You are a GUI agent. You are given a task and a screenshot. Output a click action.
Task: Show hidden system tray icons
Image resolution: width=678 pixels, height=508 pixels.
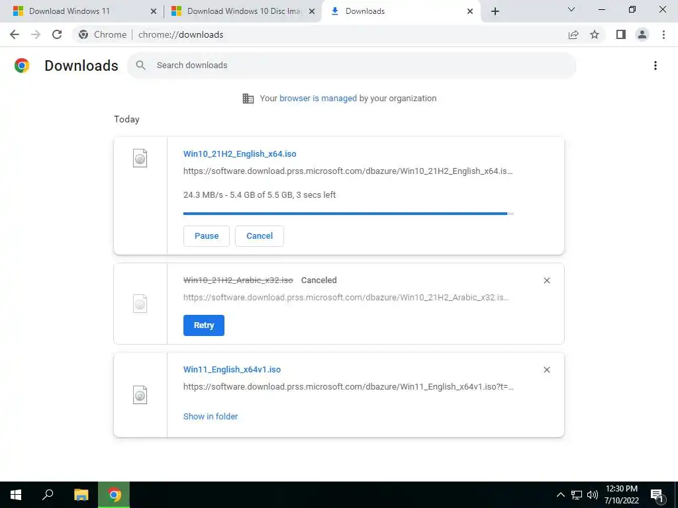tap(560, 495)
